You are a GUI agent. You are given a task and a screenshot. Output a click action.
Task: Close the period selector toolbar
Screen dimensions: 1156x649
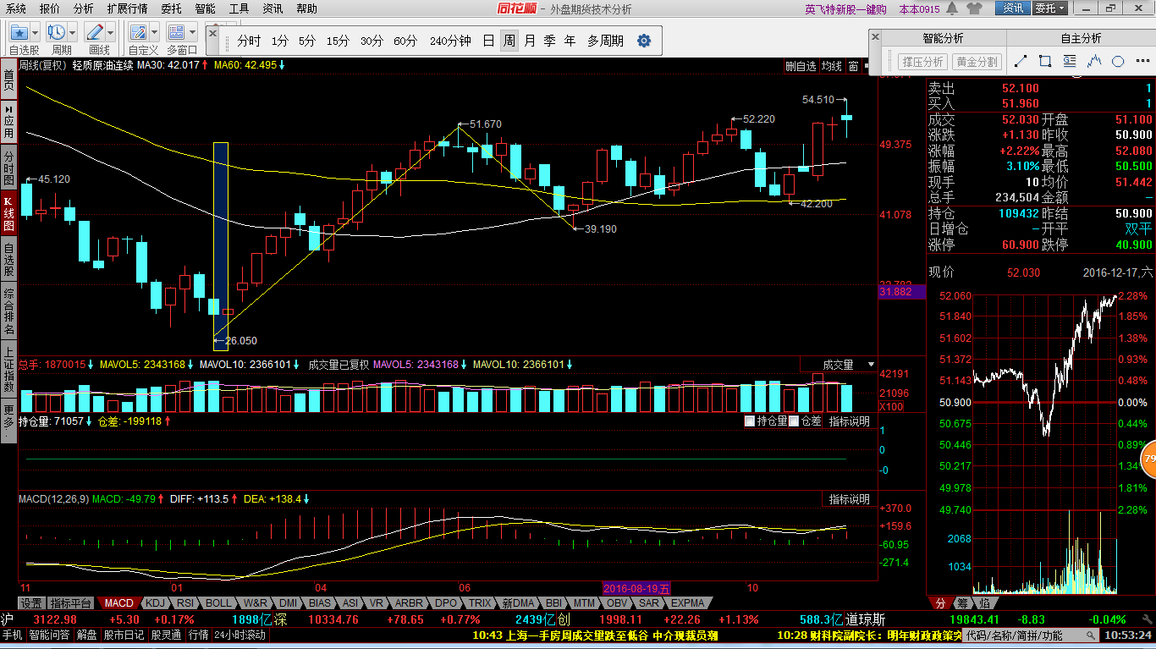point(213,33)
